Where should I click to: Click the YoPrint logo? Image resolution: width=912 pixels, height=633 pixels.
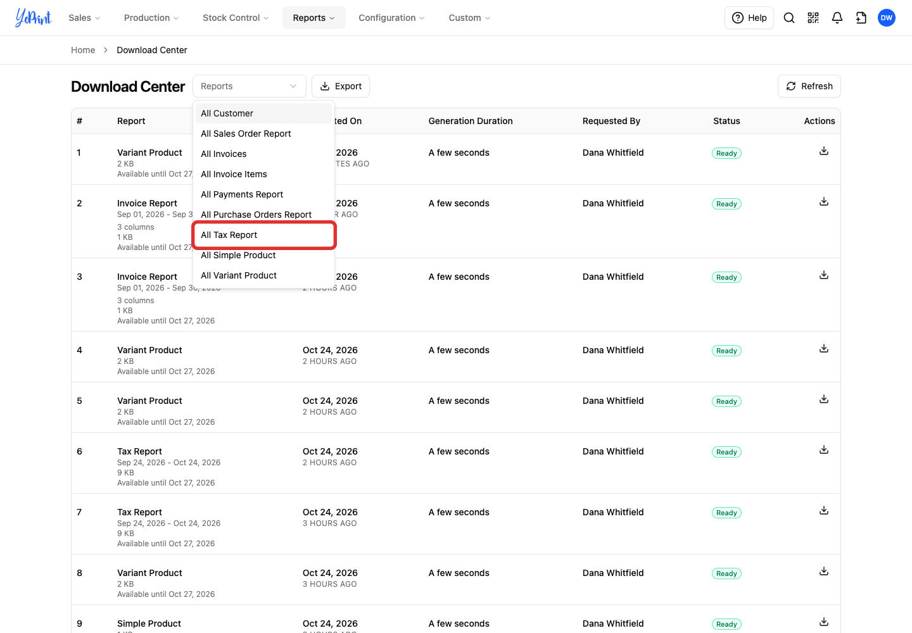(34, 18)
